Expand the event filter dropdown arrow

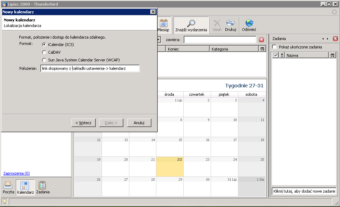159,40
